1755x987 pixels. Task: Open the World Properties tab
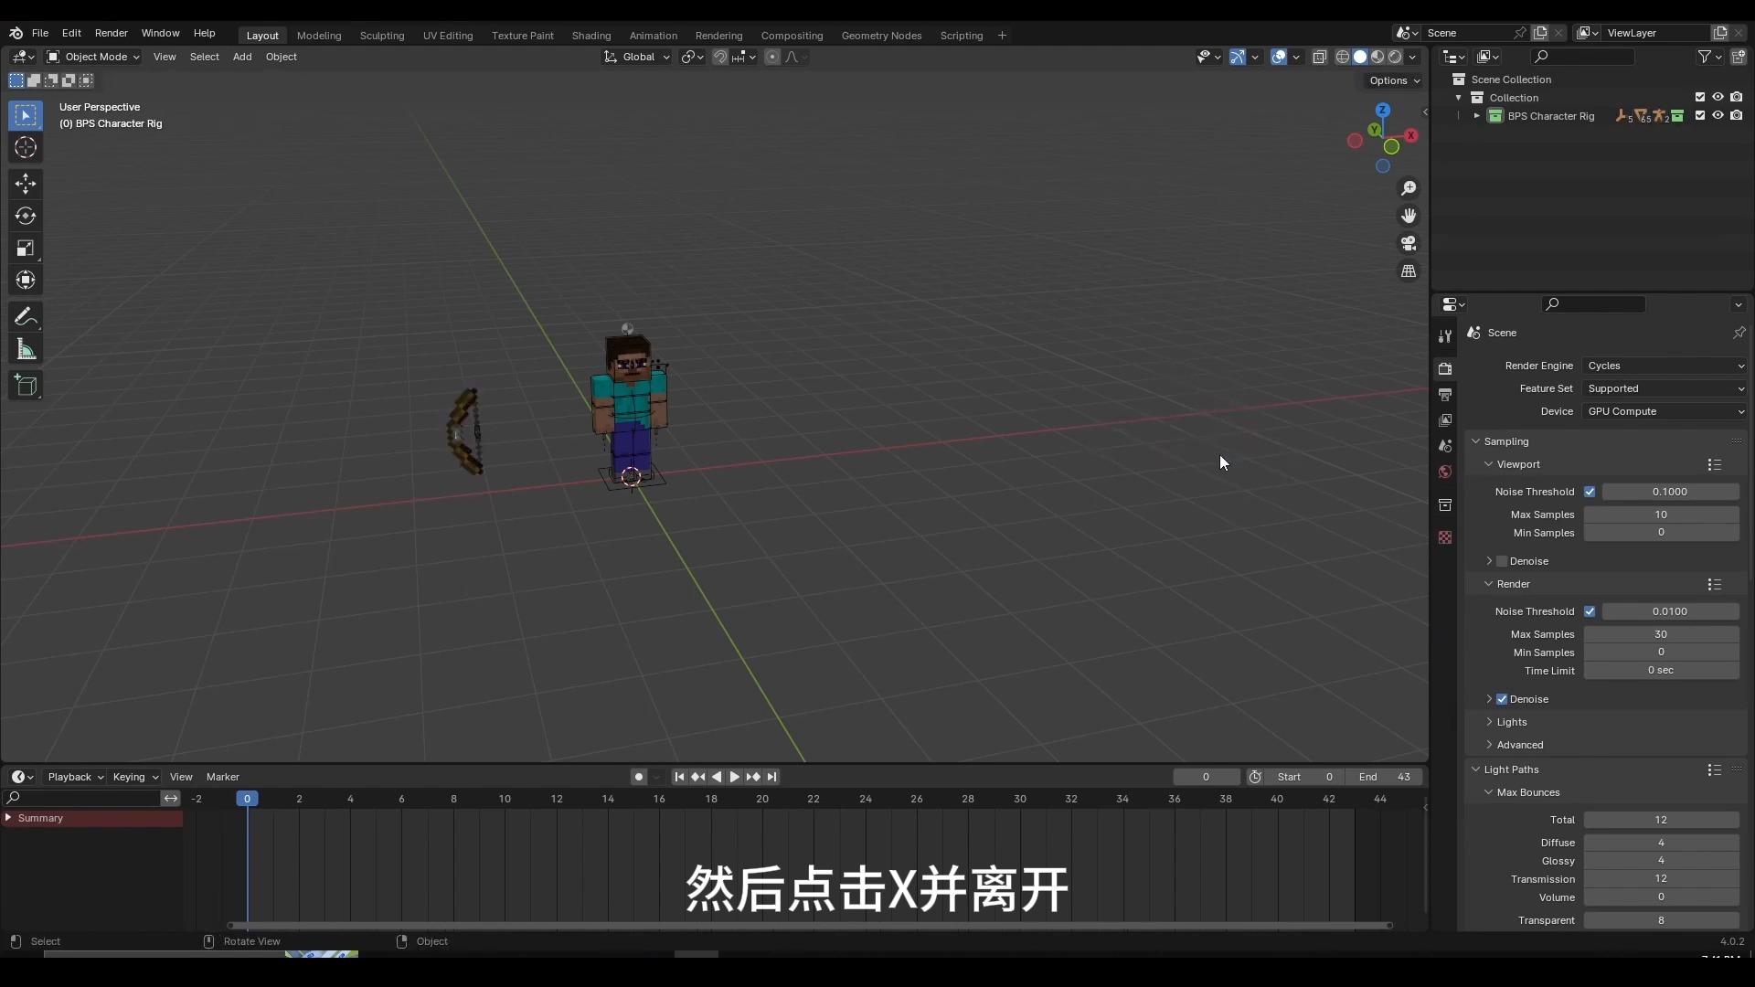pyautogui.click(x=1446, y=472)
